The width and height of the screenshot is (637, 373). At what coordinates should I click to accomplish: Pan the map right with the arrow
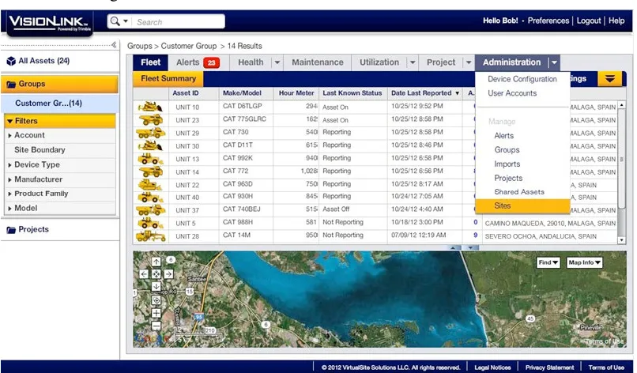(168, 274)
